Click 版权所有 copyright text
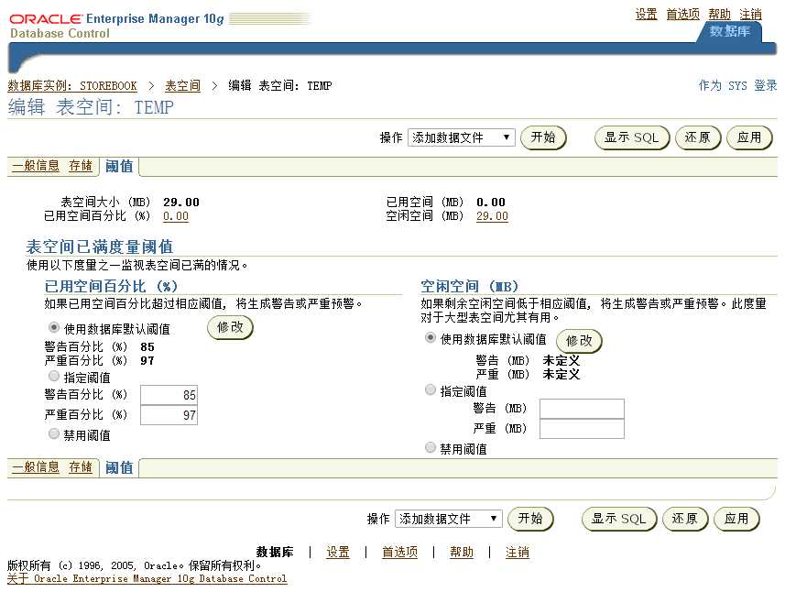Viewport: 785px width, 592px height. coord(134,566)
